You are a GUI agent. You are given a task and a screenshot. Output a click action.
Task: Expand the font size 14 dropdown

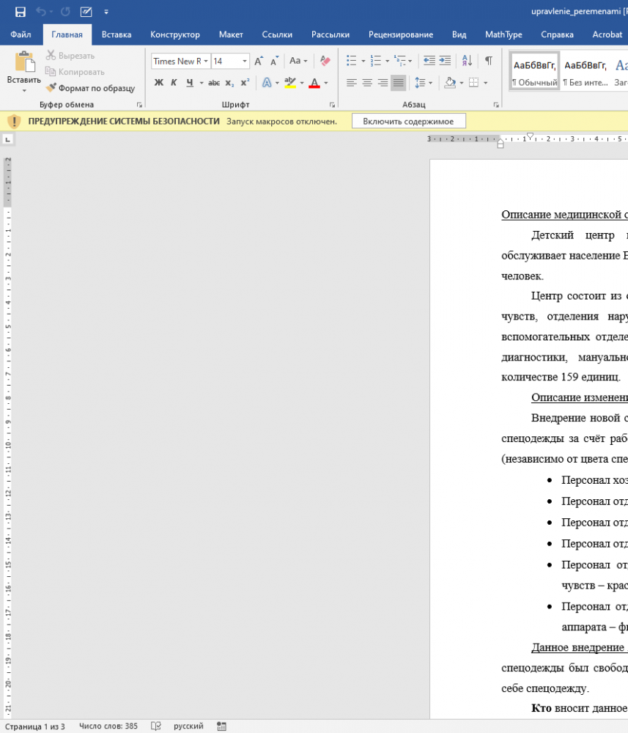244,62
